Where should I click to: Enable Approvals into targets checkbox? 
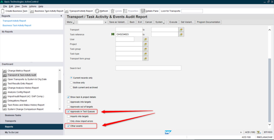click(x=68, y=102)
